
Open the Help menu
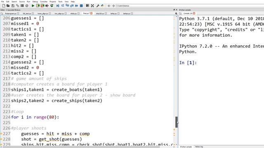pyautogui.click(x=73, y=2)
